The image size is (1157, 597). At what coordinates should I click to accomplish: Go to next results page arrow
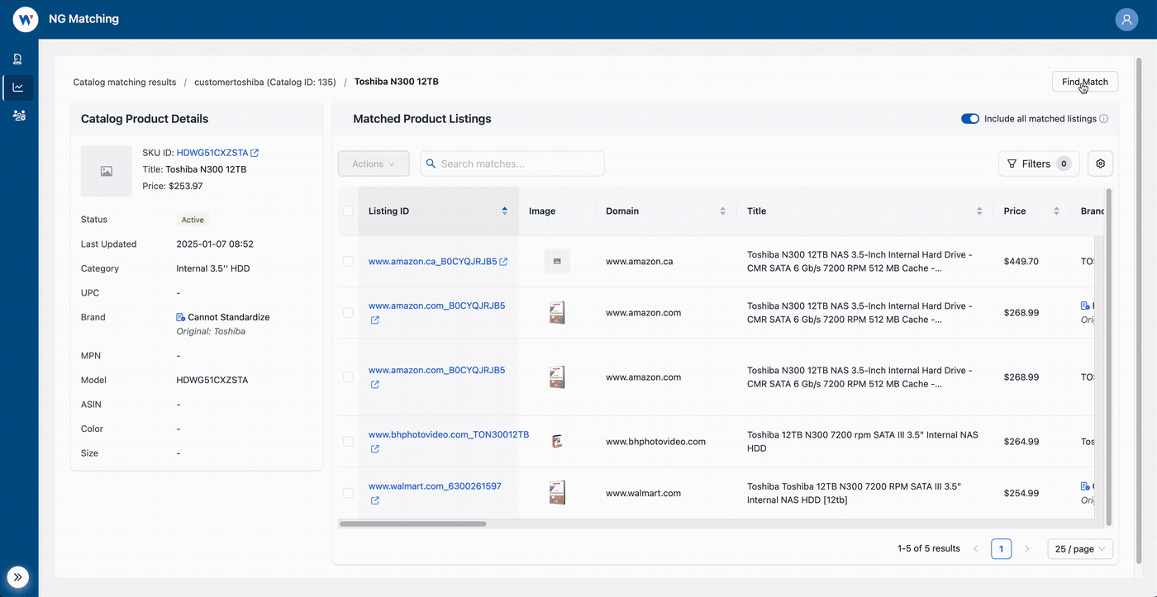tap(1027, 549)
